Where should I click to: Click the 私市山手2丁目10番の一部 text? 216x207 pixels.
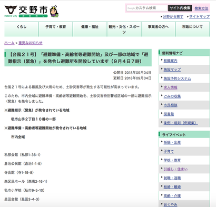pyautogui.click(x=33, y=119)
